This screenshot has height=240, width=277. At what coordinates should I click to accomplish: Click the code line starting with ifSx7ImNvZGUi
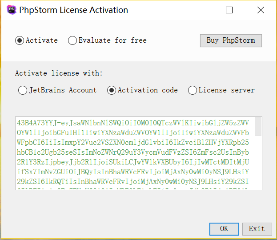[133, 172]
